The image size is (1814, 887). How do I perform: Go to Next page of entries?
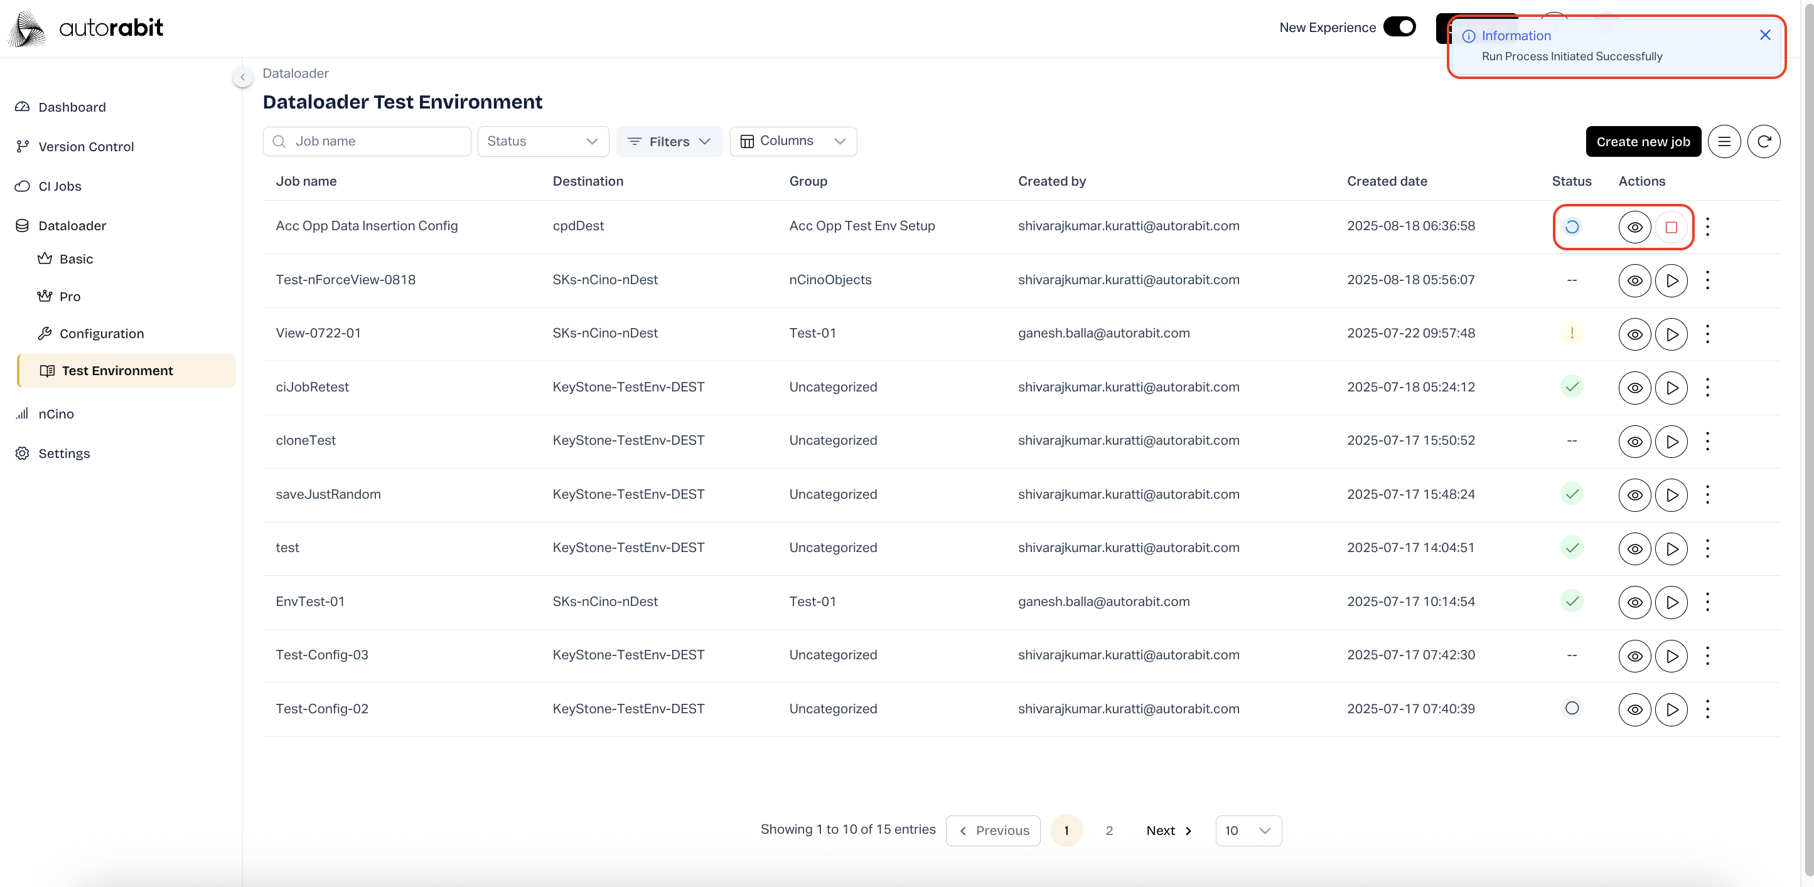click(1169, 831)
